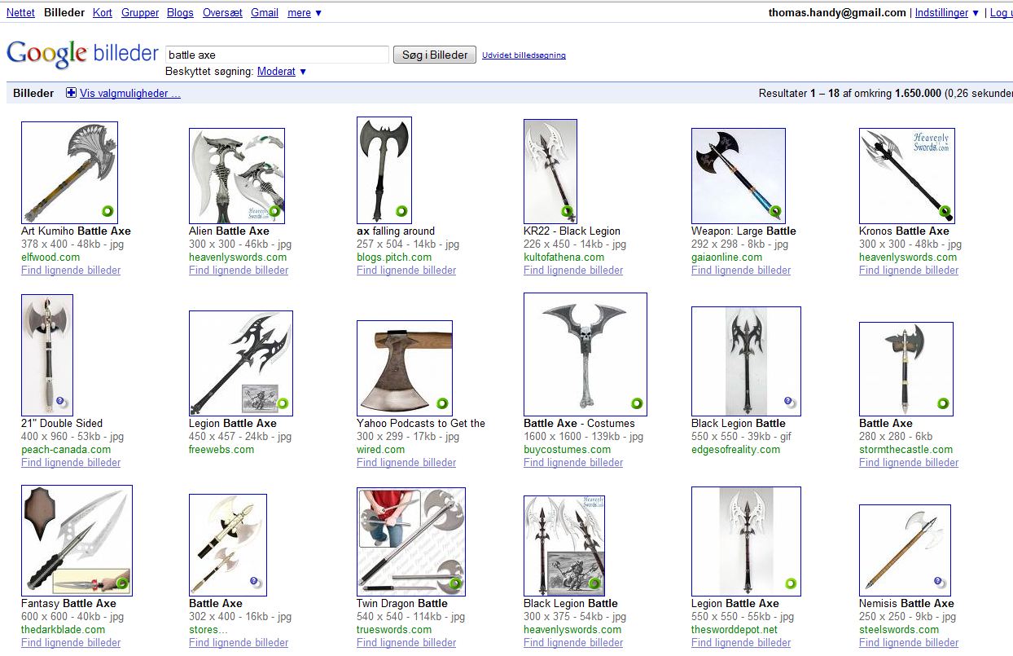Click green rating icon on KR22 Black Legion thumbnail
Viewport: 1013px width, 656px height.
(567, 211)
